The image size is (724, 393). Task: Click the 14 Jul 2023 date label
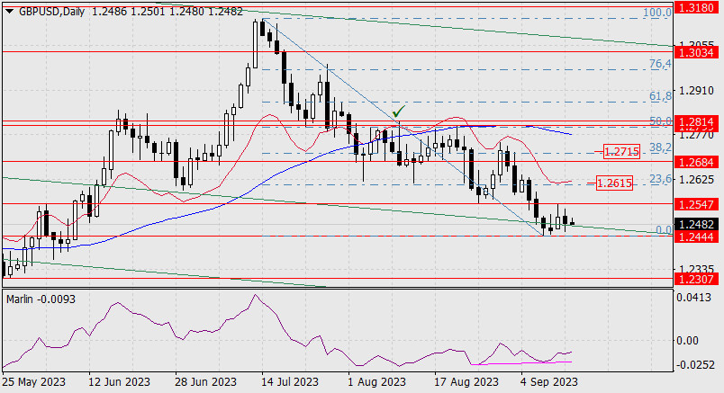tap(290, 382)
